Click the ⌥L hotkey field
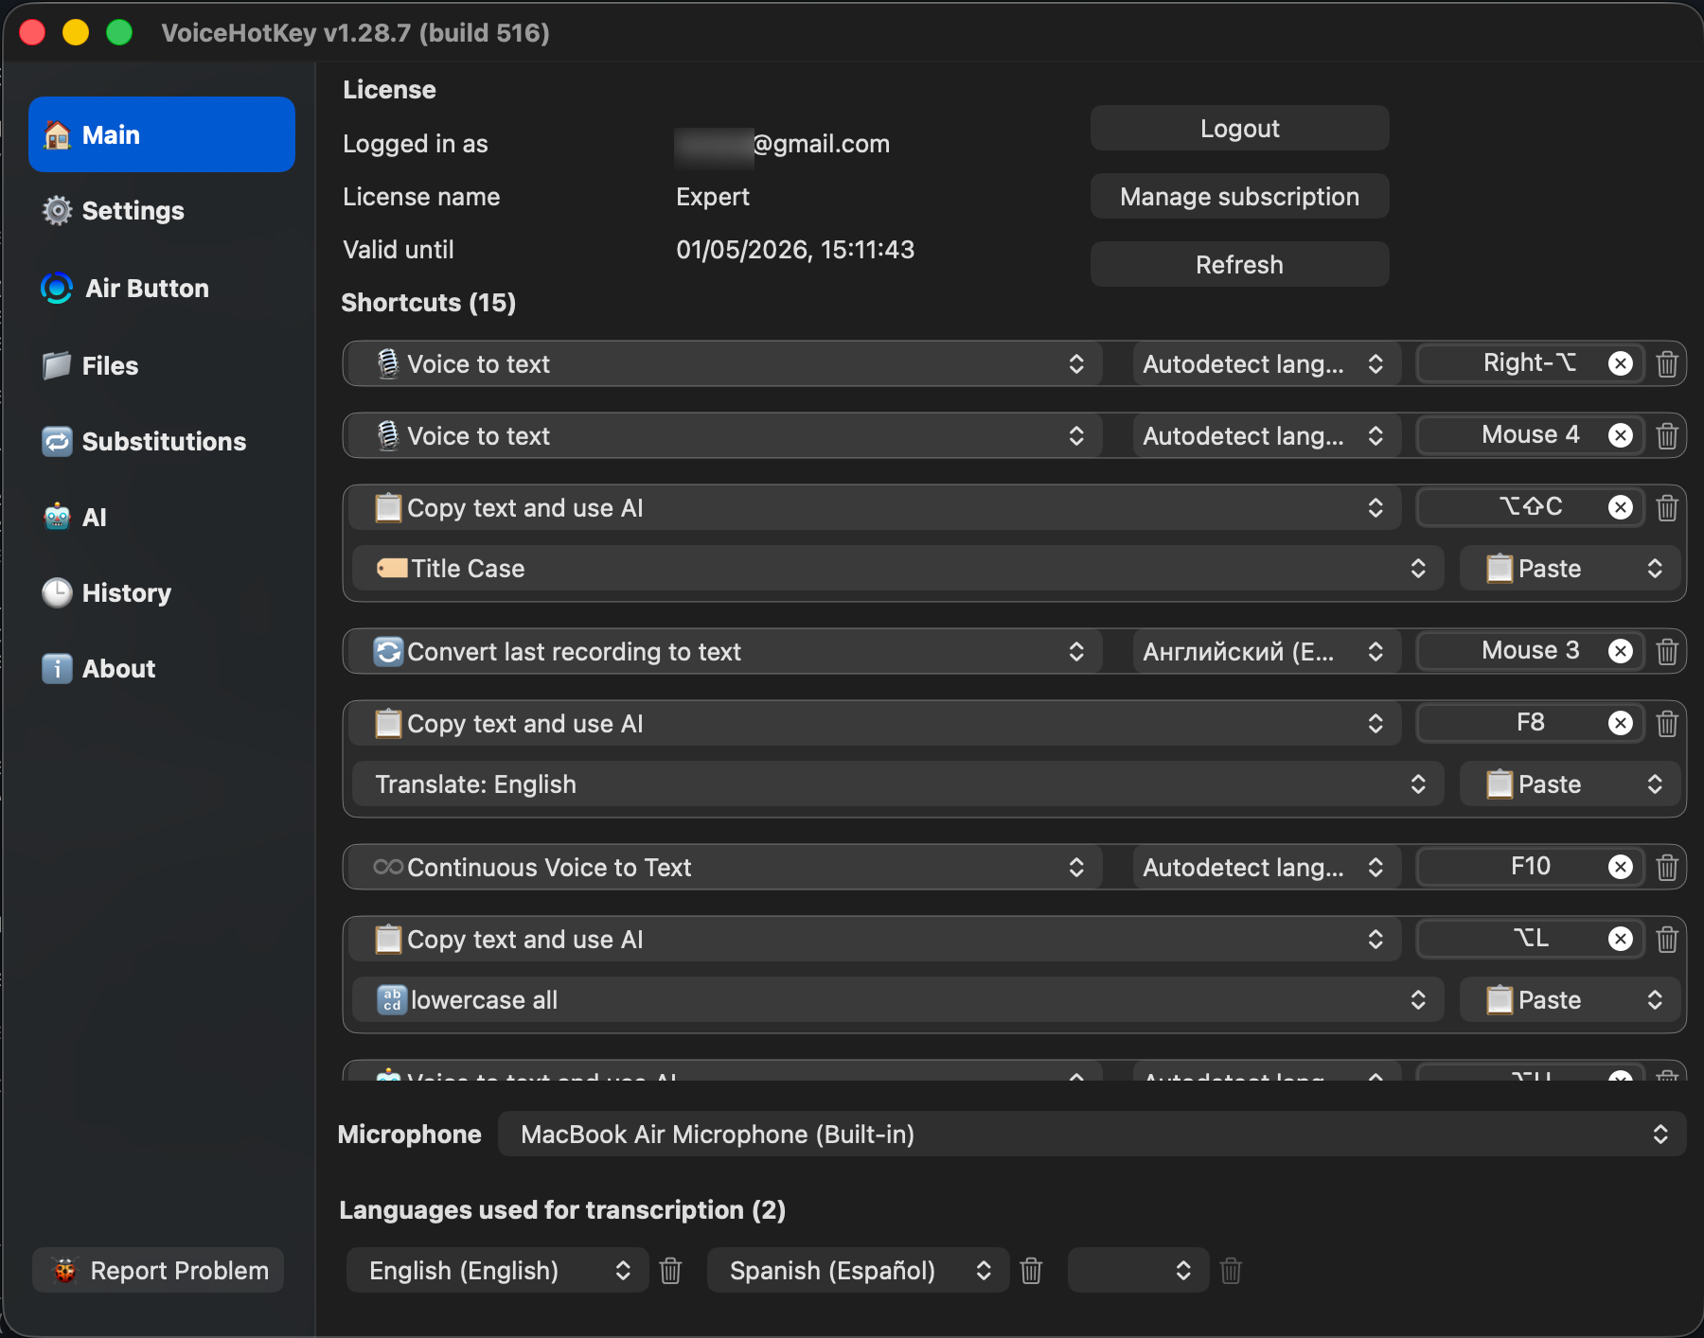1704x1338 pixels. 1530,939
